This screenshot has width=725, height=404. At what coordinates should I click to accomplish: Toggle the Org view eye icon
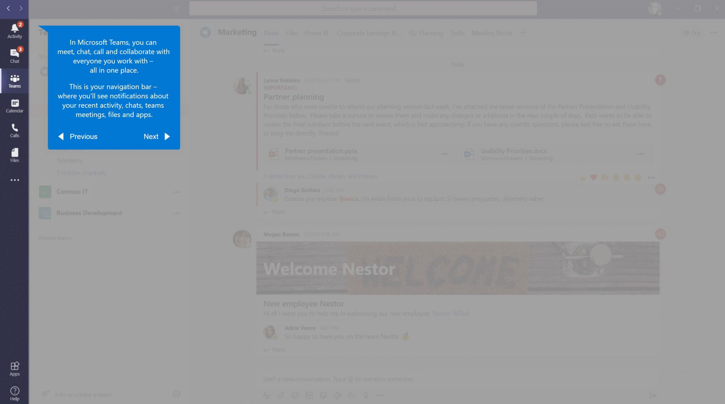click(x=686, y=33)
